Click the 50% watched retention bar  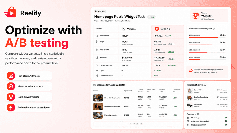click(x=207, y=45)
